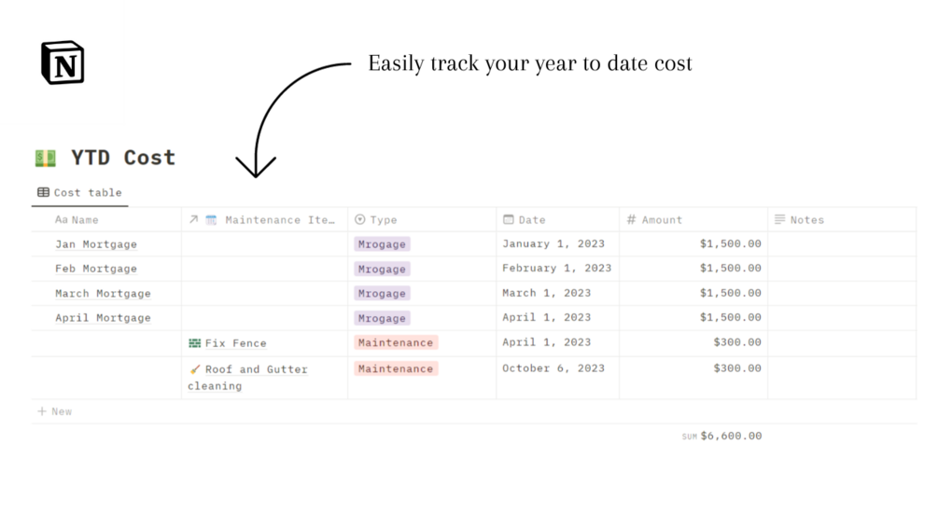
Task: Open the Cost table tab
Action: (79, 192)
